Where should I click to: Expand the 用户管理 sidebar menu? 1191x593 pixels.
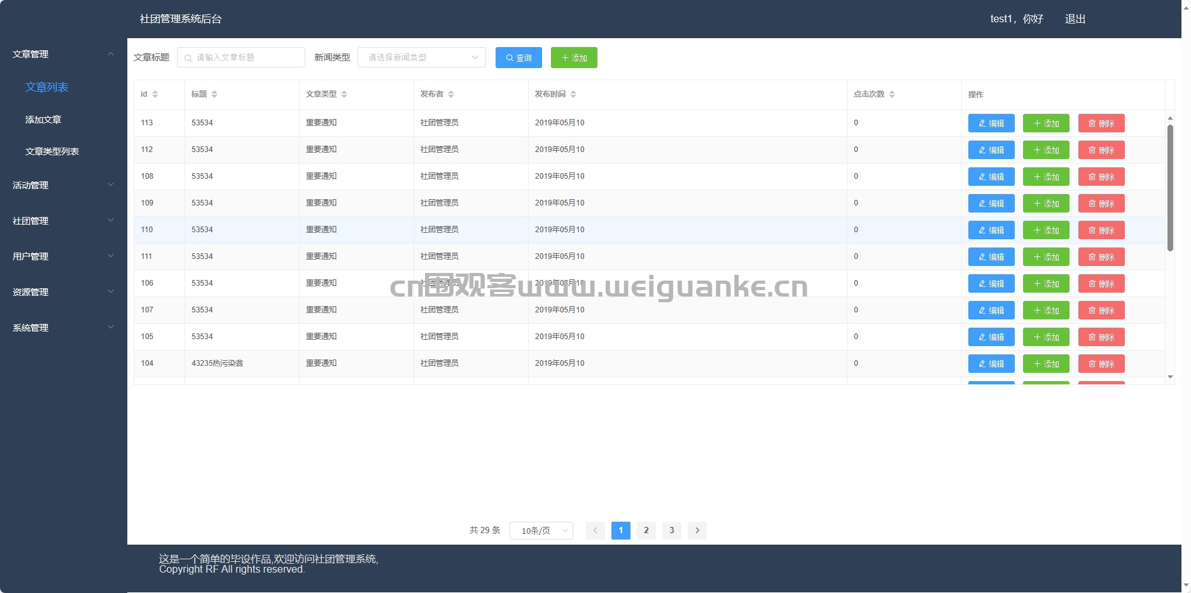pyautogui.click(x=63, y=256)
